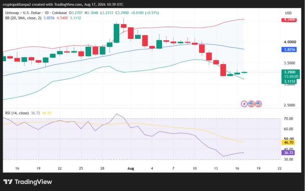This screenshot has width=305, height=191.
Task: Select the BB (20, SMA, close, 2) indicator label
Action: (23, 18)
